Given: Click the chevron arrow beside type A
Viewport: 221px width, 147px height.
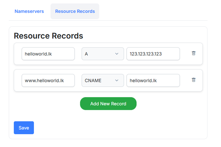Looking at the screenshot, I should pos(117,54).
